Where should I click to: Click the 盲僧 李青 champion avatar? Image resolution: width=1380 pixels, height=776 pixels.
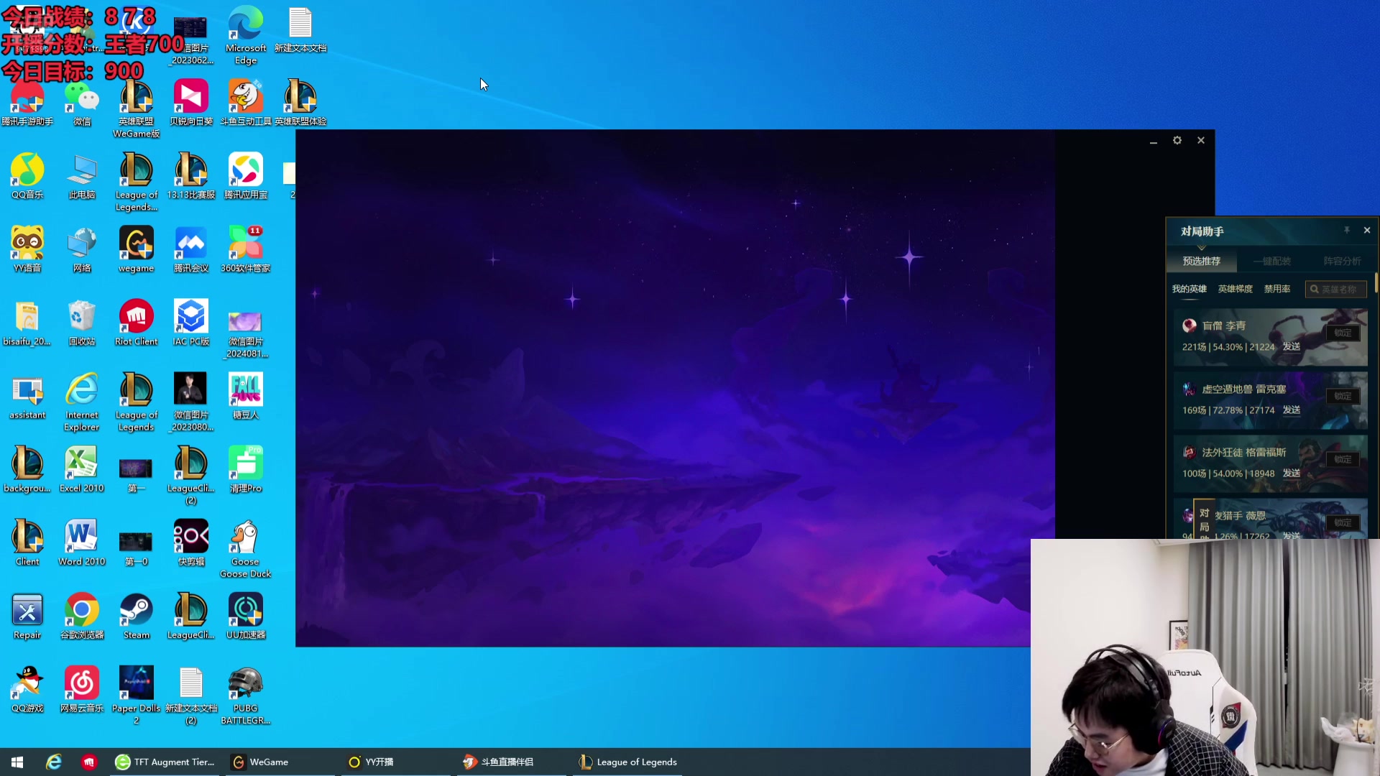1189,325
